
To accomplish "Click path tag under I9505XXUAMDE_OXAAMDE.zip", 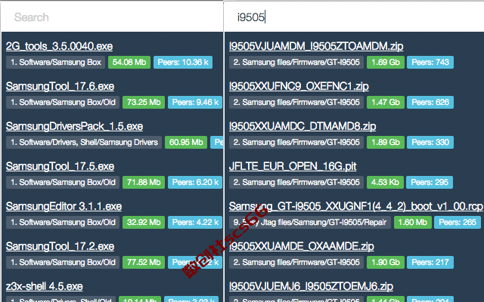I will coord(296,263).
